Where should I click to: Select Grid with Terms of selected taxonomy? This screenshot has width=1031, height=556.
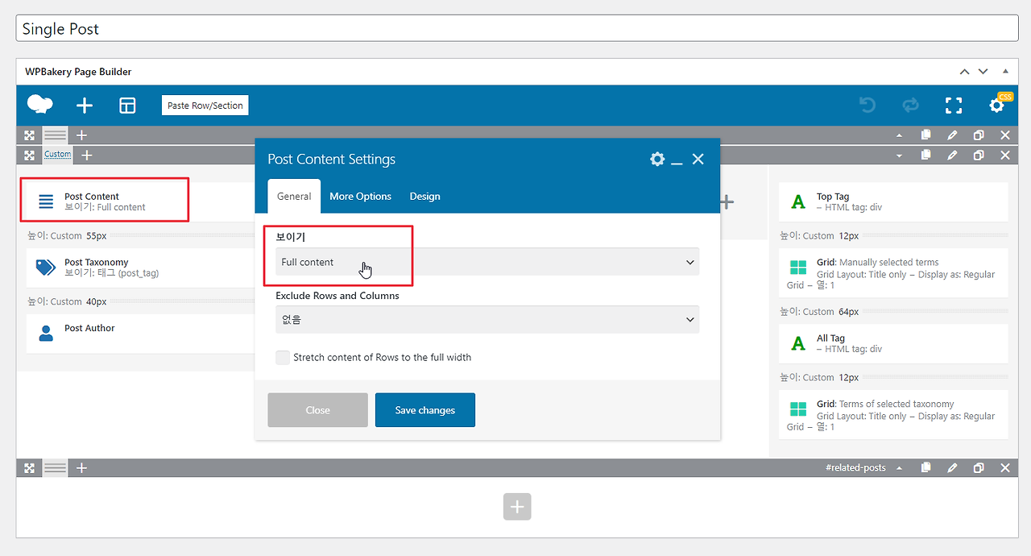893,415
